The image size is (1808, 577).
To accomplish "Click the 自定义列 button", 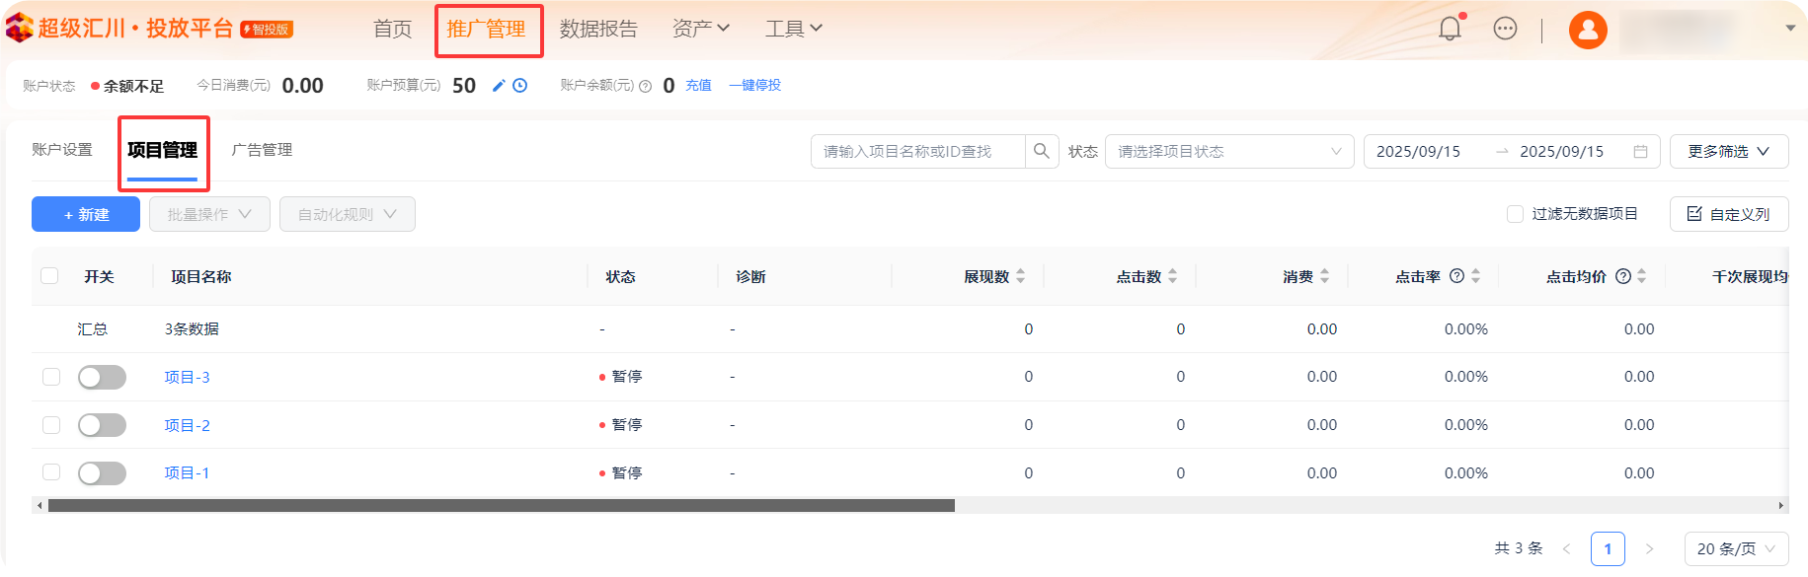I will (x=1729, y=214).
